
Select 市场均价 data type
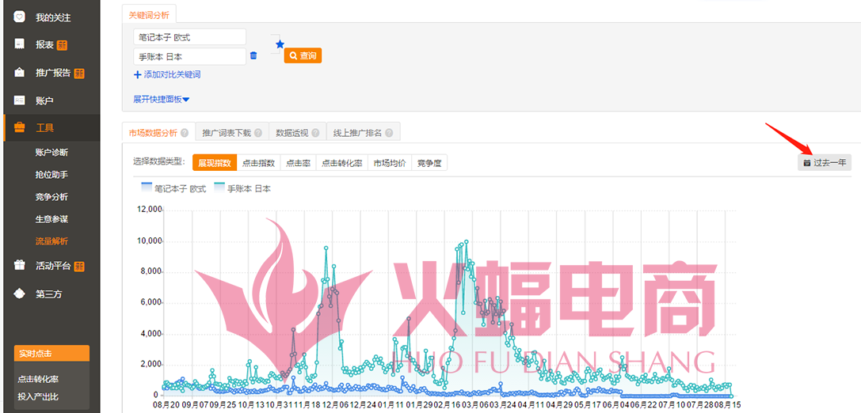pos(390,162)
